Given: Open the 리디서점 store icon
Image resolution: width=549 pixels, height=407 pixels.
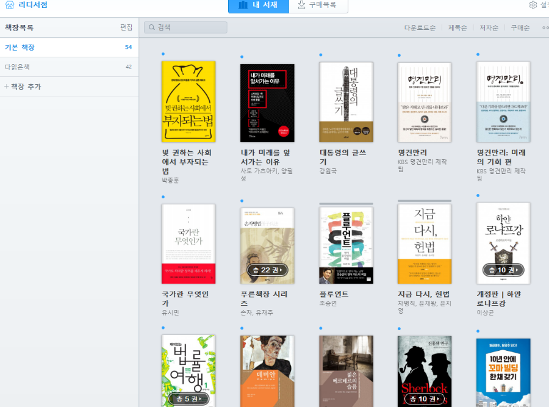Looking at the screenshot, I should [9, 5].
